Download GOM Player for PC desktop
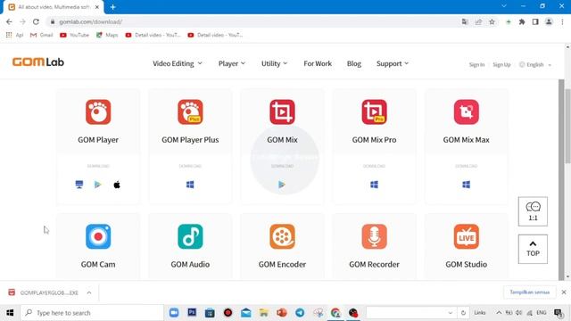This screenshot has height=321, width=571. (x=79, y=185)
